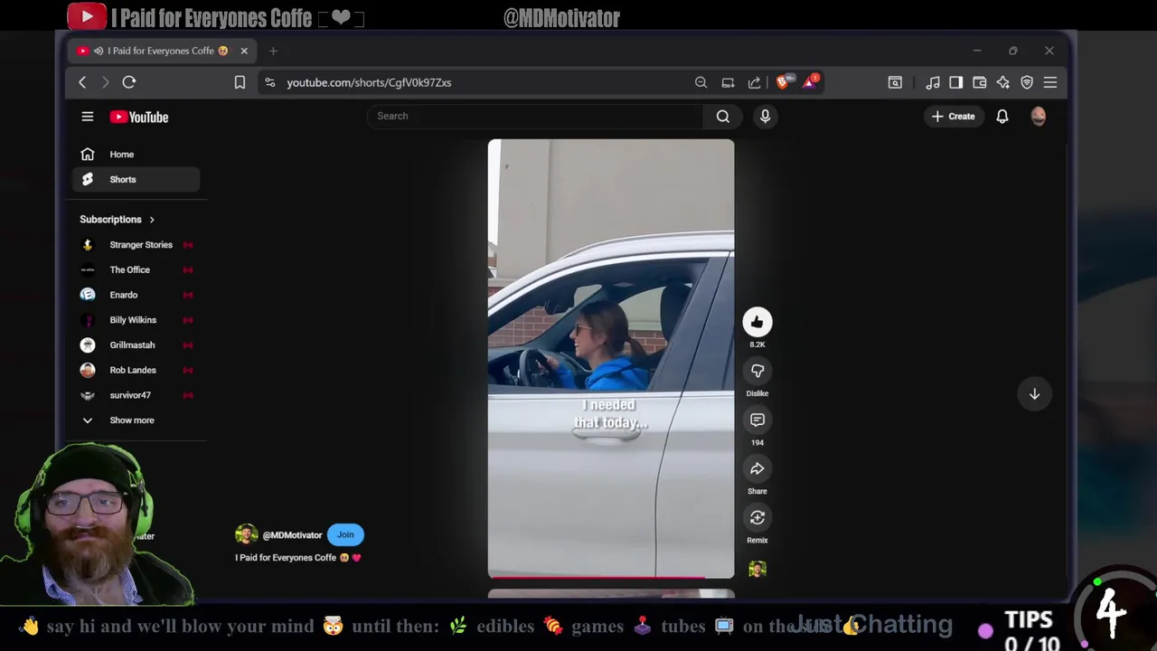This screenshot has width=1157, height=651.
Task: Open YouTube account avatar menu
Action: 1039,116
